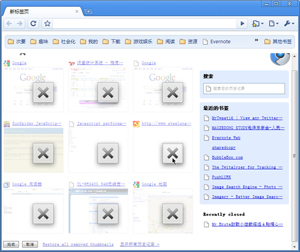The image size is (300, 252).
Task: Bookmark this page with the star icon
Action: coord(47,24)
